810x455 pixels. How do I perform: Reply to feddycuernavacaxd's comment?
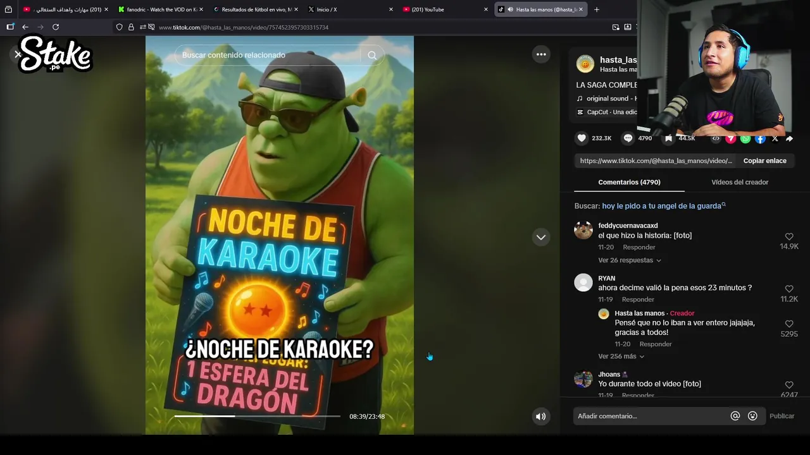[x=639, y=247]
